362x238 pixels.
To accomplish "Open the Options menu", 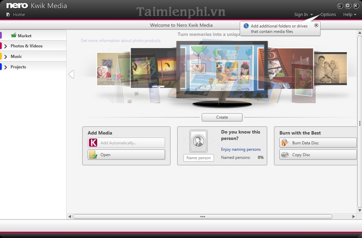I will pos(328,14).
